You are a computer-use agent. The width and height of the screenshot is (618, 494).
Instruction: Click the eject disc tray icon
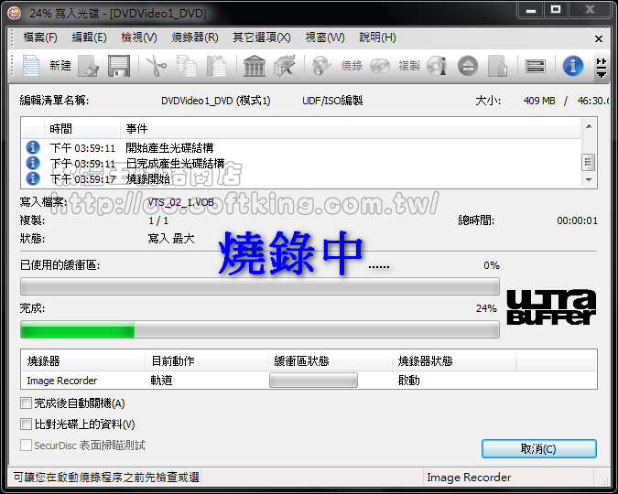click(x=468, y=66)
